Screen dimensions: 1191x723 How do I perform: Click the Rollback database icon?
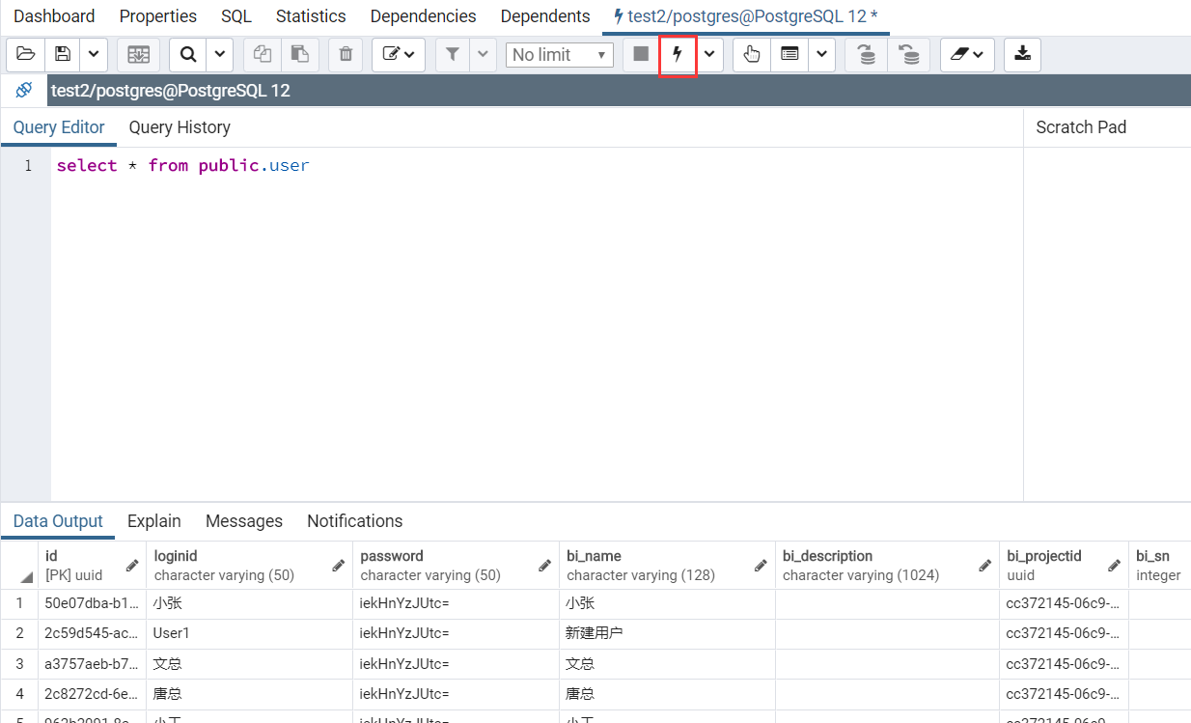(909, 55)
